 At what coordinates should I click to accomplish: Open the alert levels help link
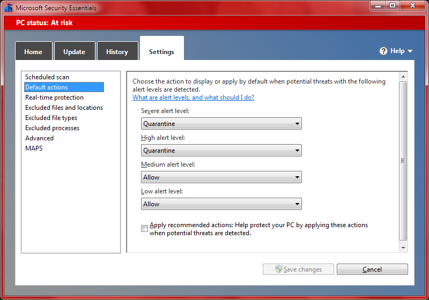point(193,97)
